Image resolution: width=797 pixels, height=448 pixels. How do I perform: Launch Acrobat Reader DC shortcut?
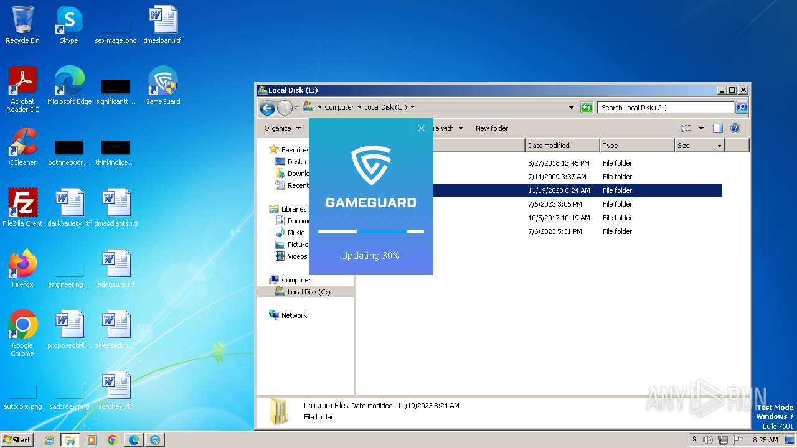pyautogui.click(x=22, y=90)
